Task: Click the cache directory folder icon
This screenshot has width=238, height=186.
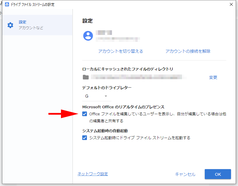Action: 86,77
